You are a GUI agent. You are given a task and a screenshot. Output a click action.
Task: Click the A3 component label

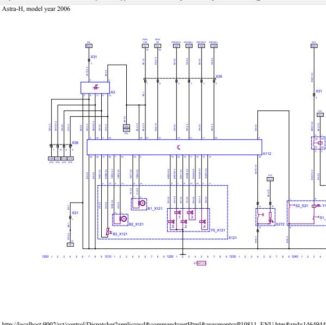click(113, 92)
